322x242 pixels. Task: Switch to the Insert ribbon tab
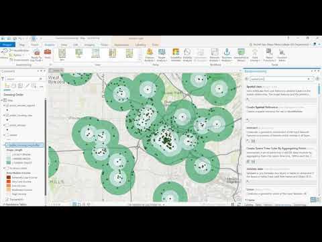pos(35,44)
